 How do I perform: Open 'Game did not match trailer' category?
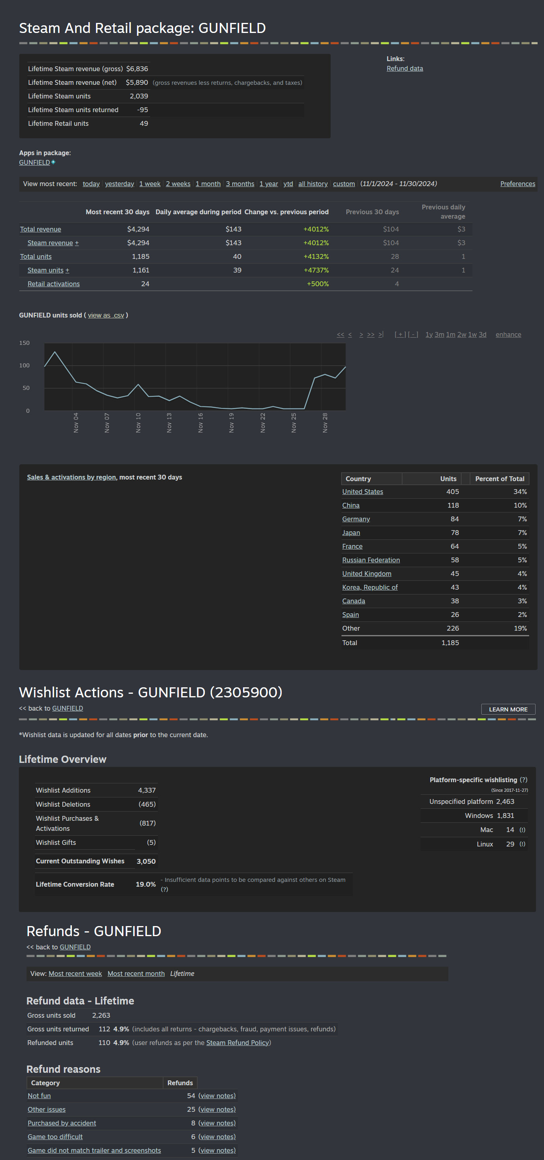coord(94,1150)
